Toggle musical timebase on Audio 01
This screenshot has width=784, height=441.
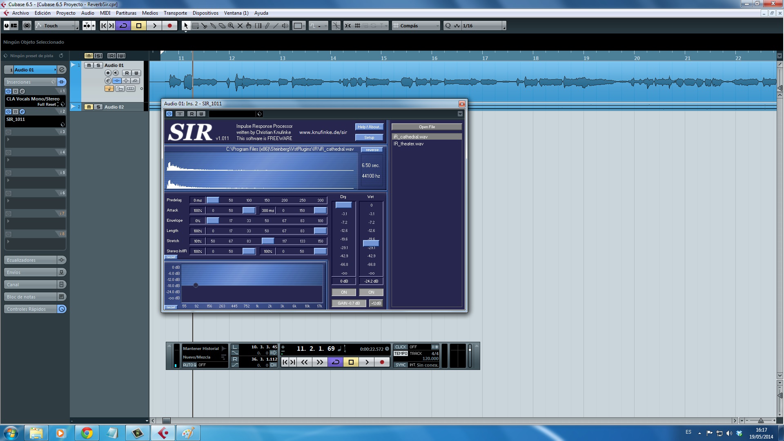pyautogui.click(x=109, y=89)
